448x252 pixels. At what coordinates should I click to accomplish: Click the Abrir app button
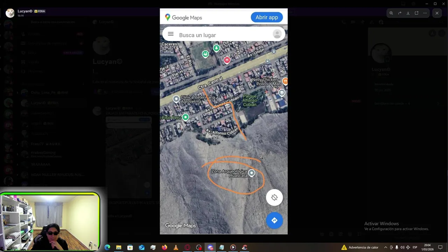[x=267, y=17]
